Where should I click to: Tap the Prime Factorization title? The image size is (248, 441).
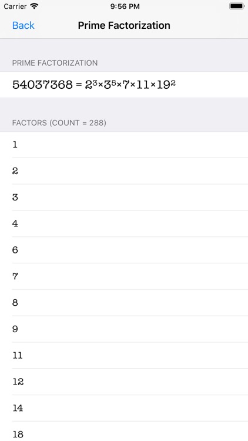point(124,25)
